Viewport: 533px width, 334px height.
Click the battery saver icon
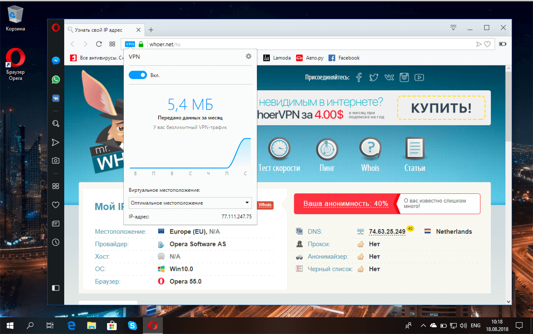503,44
